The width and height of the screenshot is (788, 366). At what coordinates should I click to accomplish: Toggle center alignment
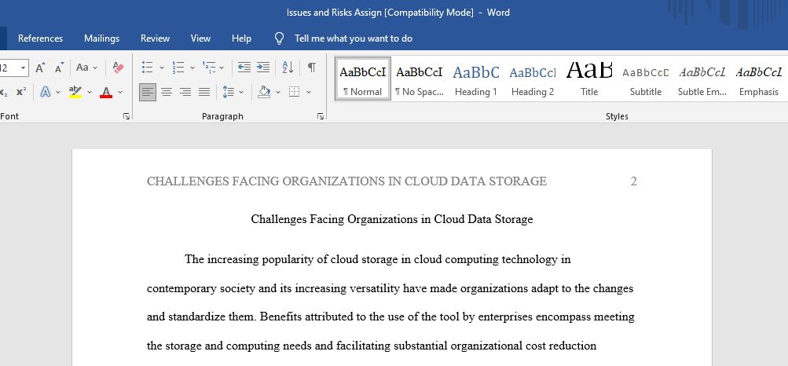pos(167,92)
